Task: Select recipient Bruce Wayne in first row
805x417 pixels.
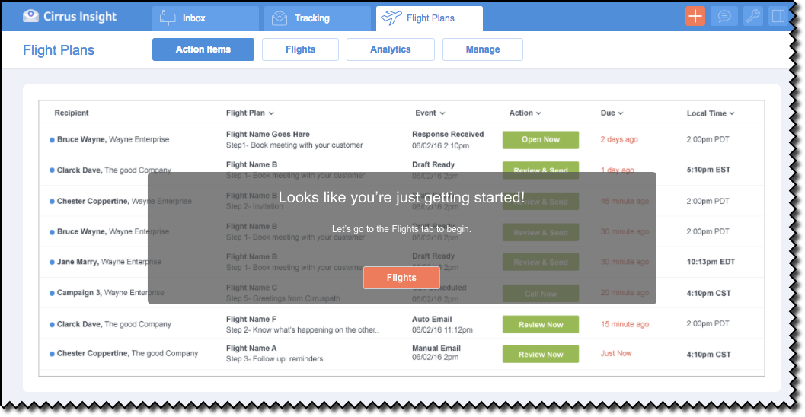Action: pyautogui.click(x=113, y=139)
